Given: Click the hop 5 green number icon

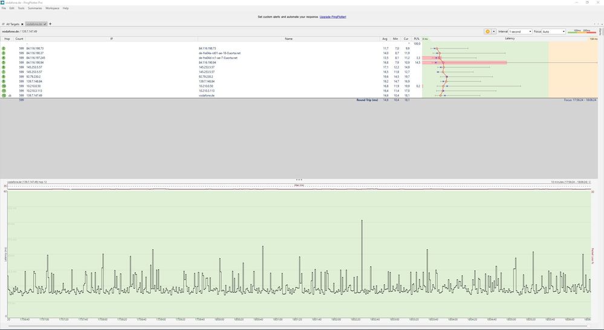Looking at the screenshot, I should click(x=4, y=62).
